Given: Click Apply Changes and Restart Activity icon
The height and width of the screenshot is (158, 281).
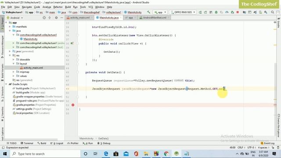Looking at the screenshot, I should pyautogui.click(x=205, y=12).
